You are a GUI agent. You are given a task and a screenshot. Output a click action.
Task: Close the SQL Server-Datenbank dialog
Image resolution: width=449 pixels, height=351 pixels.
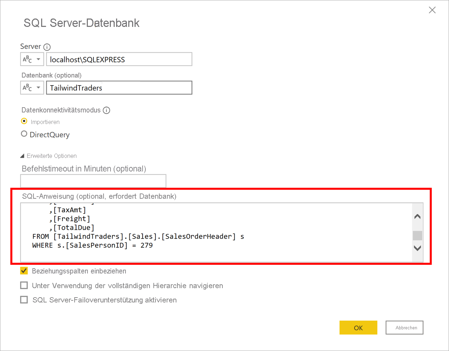coord(432,10)
